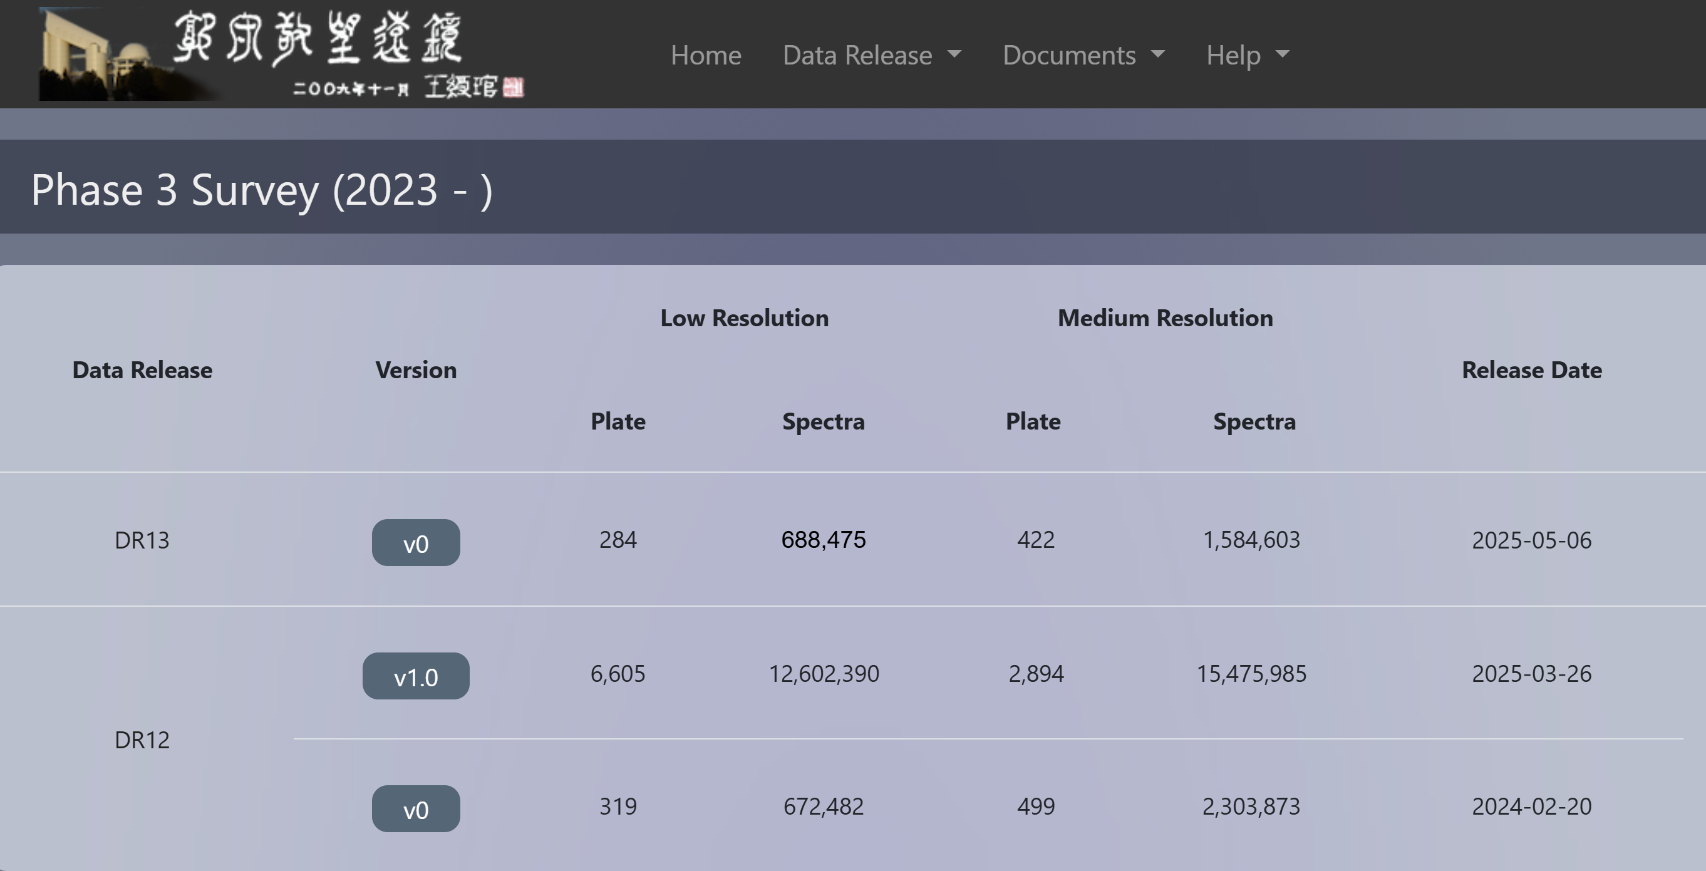The image size is (1706, 871).
Task: Click the 2025-05-06 release date
Action: point(1531,540)
